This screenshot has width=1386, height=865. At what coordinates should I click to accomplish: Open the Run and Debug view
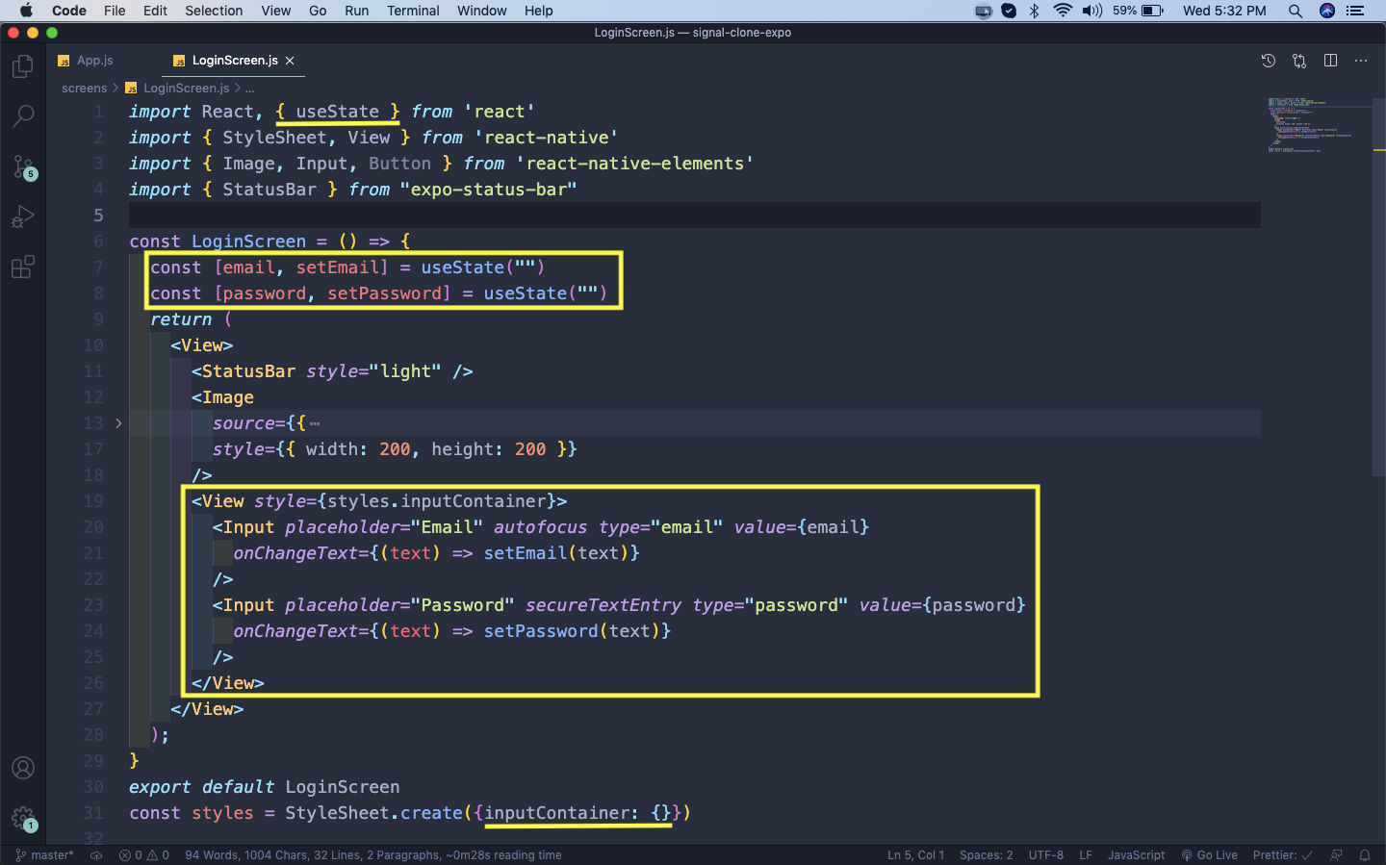(x=22, y=217)
